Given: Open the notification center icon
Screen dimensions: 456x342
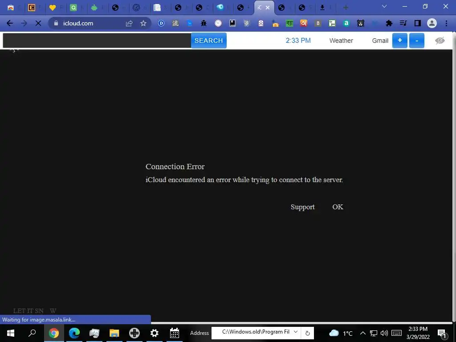Looking at the screenshot, I should (442, 333).
